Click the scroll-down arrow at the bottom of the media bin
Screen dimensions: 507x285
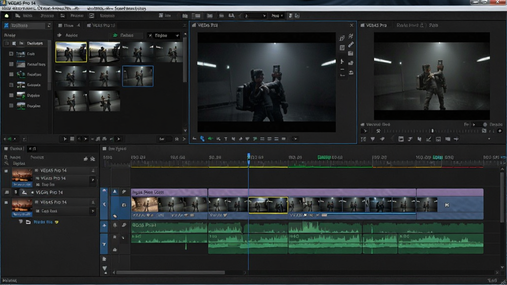coord(185,131)
